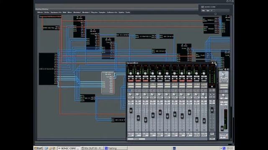
Task: Click the Gain knob on mixer channel 1
Action: tap(131, 73)
